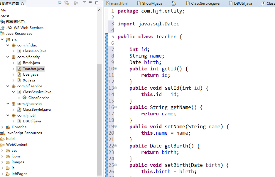Open the explorer View Menu triangle
Screen dimensions: 275x177
coord(84,2)
